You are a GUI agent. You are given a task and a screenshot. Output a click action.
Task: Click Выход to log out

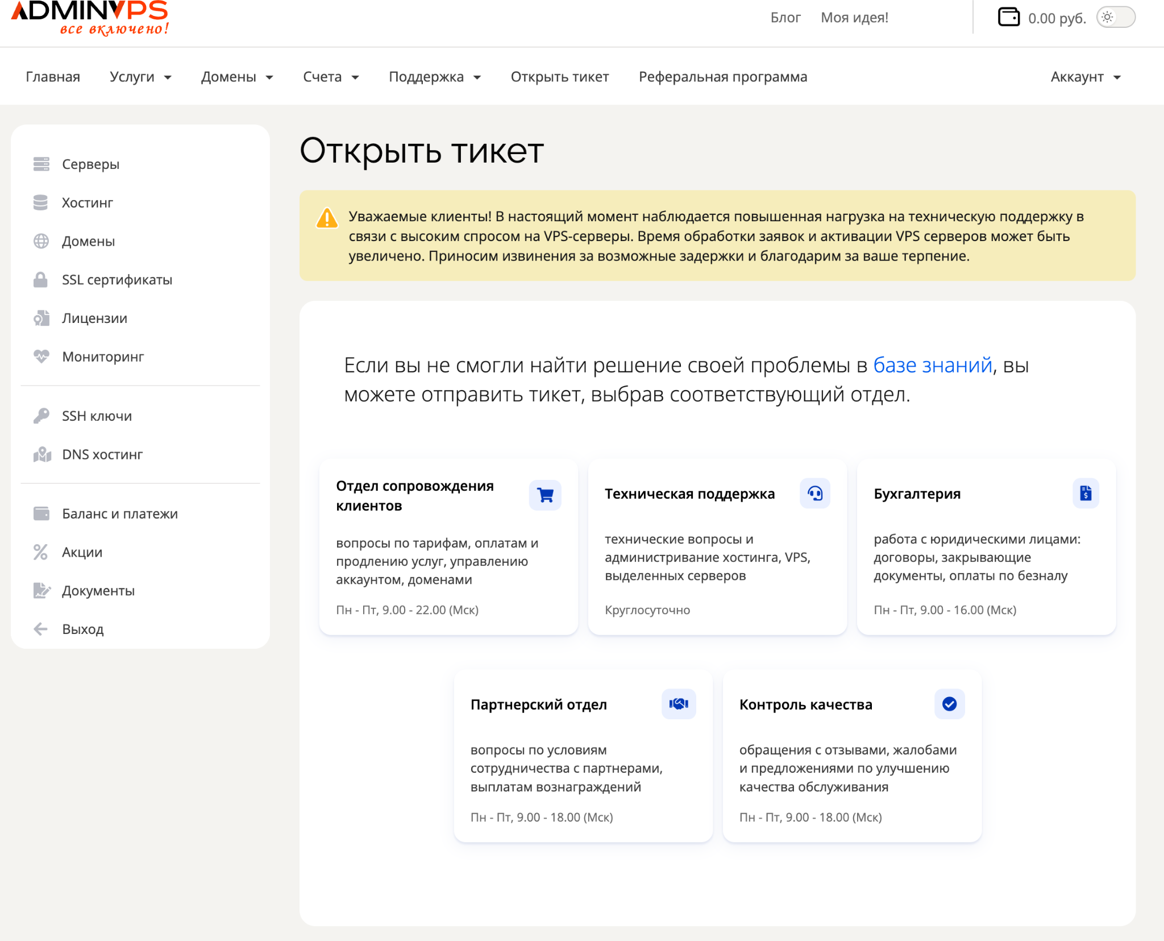pos(83,629)
